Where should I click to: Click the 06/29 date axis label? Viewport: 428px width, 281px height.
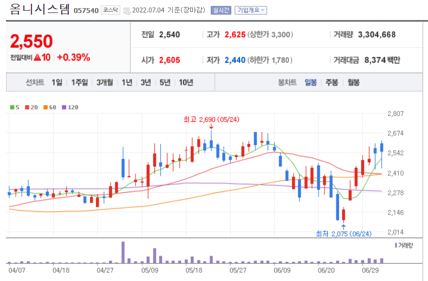(371, 270)
